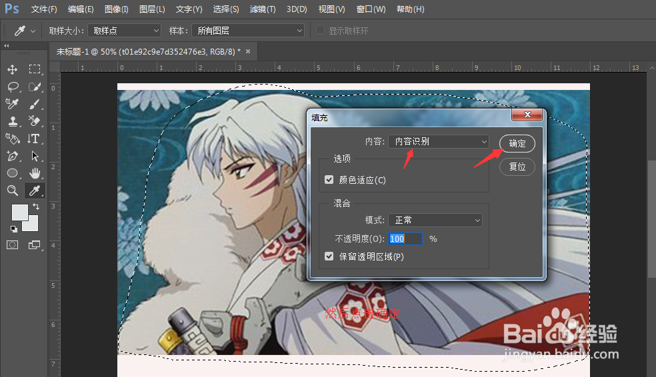The image size is (656, 377).
Task: Select the Quick Selection tool
Action: 35,87
